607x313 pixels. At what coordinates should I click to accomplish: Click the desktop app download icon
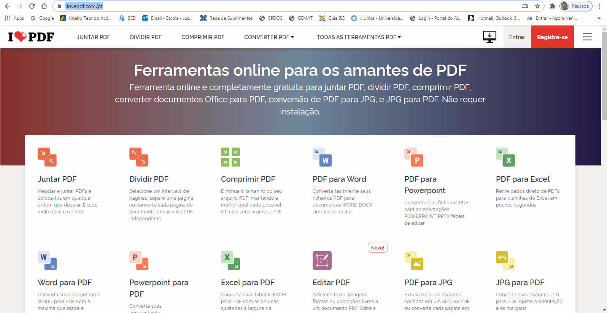pos(489,37)
